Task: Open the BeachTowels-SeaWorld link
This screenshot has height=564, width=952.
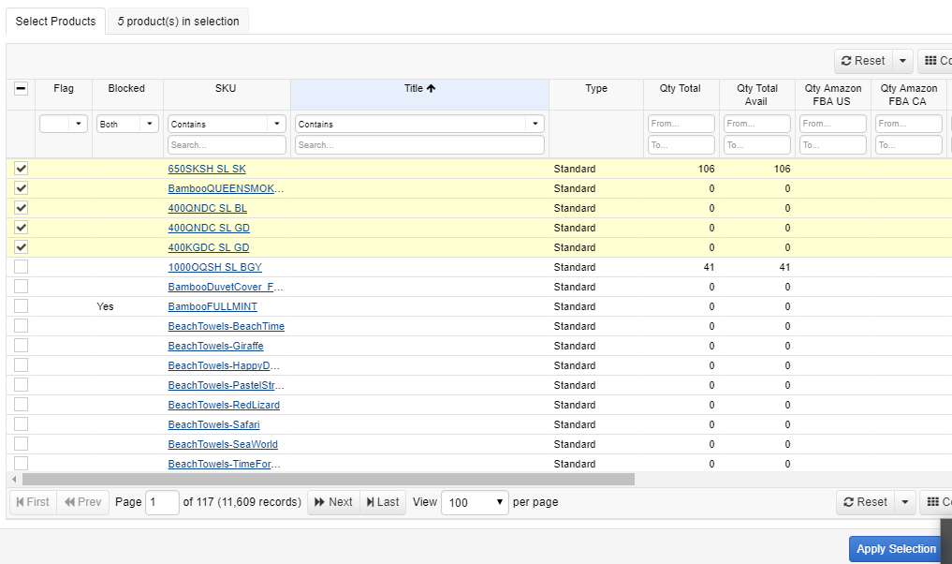Action: pyautogui.click(x=223, y=444)
